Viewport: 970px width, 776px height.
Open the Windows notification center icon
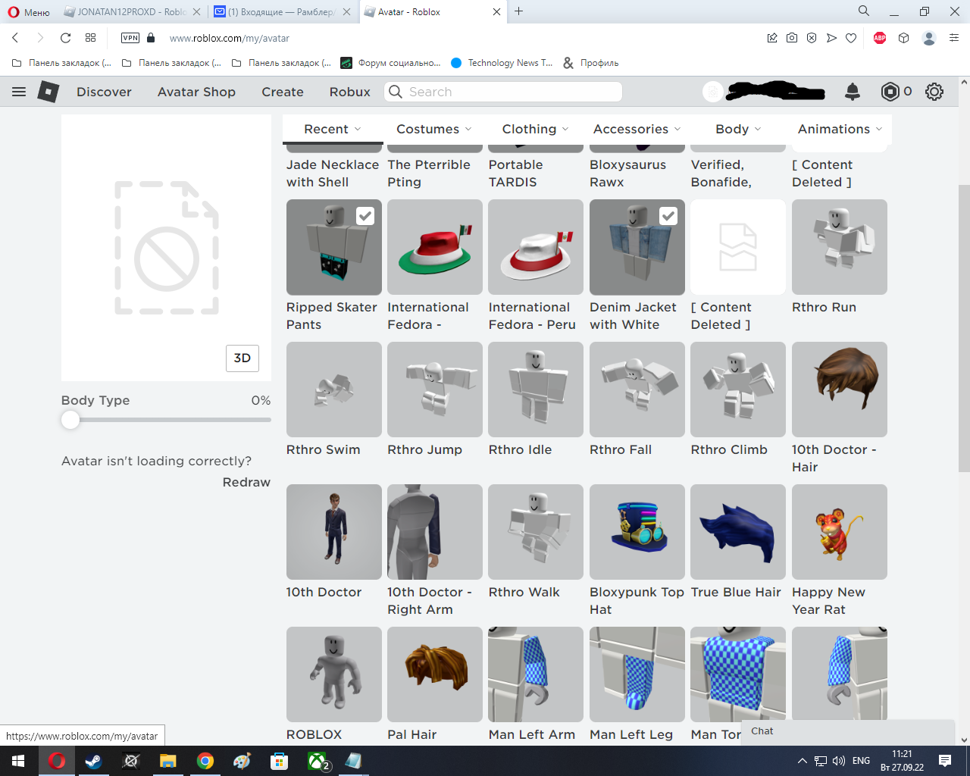pos(945,761)
